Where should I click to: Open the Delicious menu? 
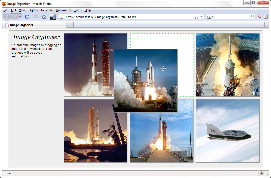47,10
